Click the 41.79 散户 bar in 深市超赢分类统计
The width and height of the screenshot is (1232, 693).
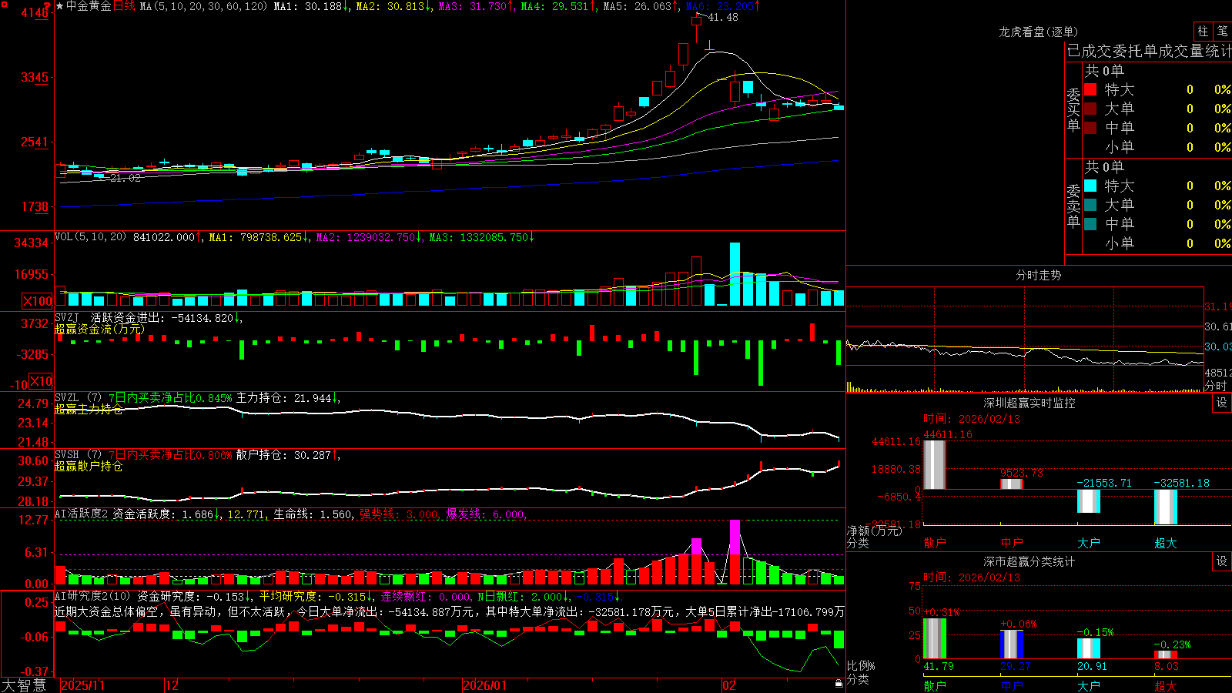click(935, 638)
